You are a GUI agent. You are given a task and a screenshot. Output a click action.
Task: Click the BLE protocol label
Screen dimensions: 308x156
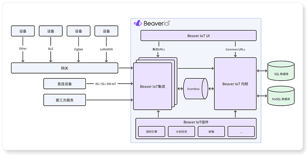51,49
